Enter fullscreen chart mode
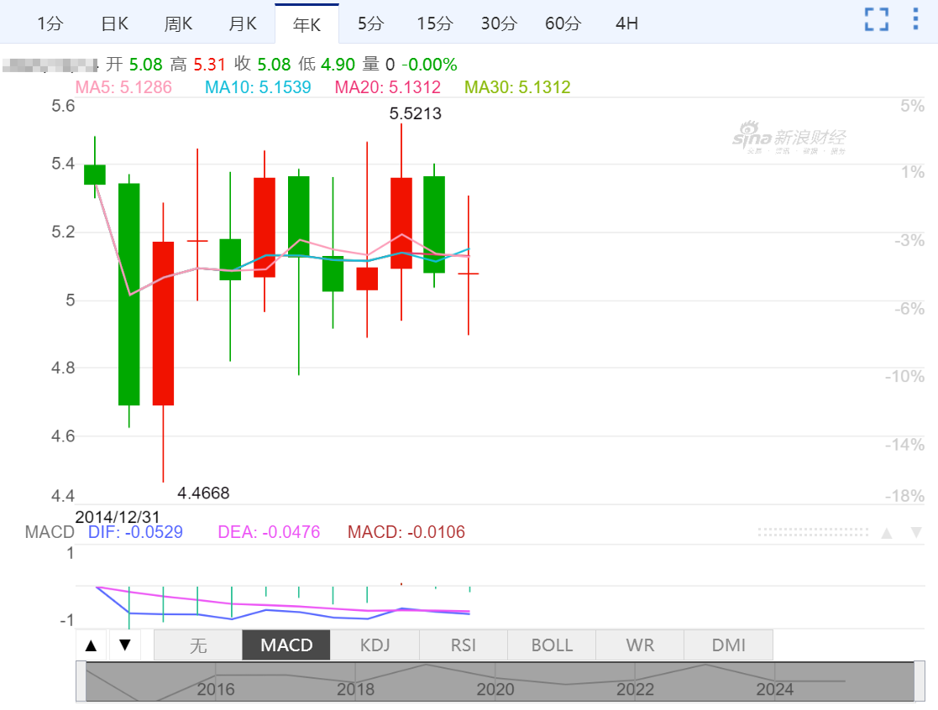Image resolution: width=938 pixels, height=710 pixels. coord(877,20)
